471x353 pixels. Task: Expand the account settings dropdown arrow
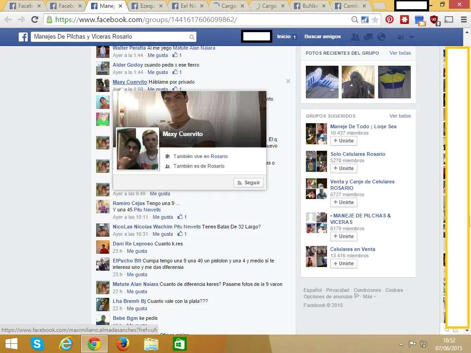tap(412, 37)
